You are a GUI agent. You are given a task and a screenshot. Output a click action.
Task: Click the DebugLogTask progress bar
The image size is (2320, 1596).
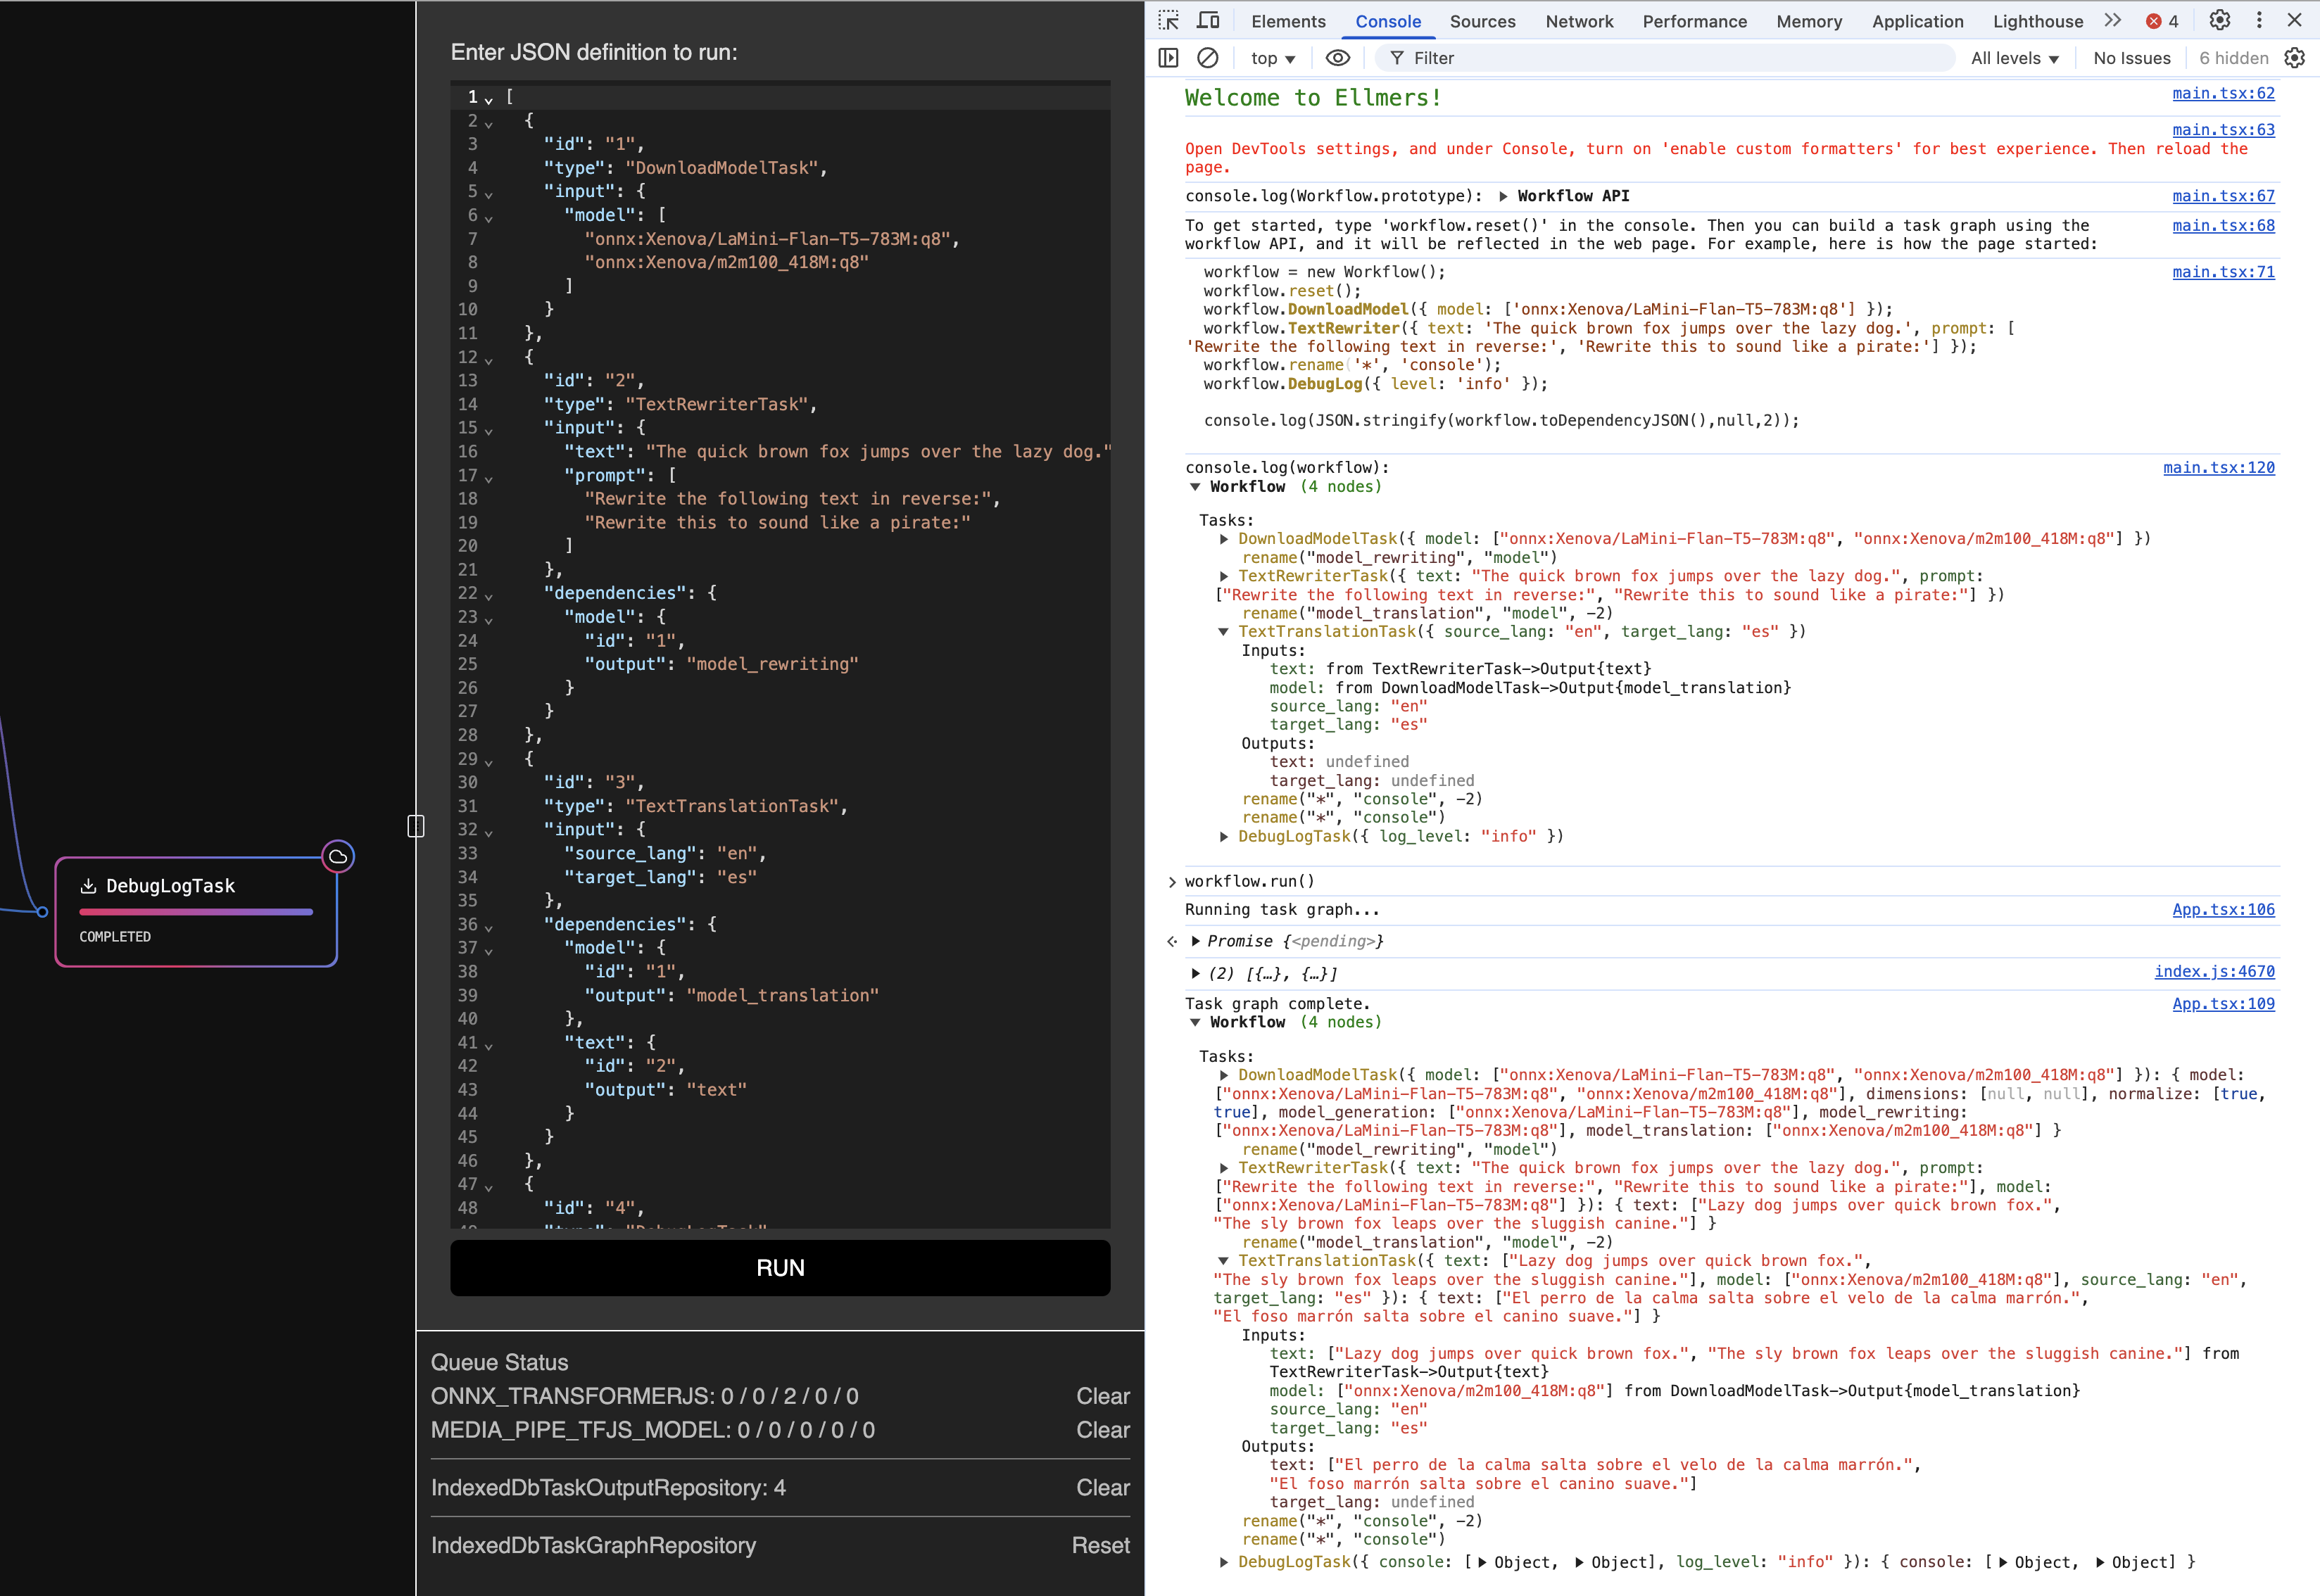pos(196,912)
